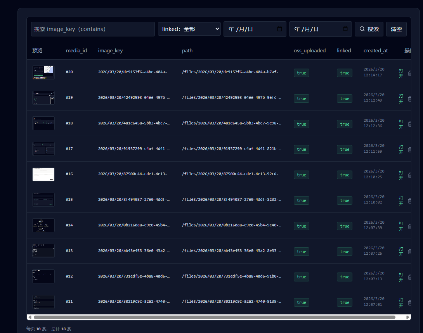Click the media_id column header
The image size is (423, 333).
pyautogui.click(x=76, y=51)
